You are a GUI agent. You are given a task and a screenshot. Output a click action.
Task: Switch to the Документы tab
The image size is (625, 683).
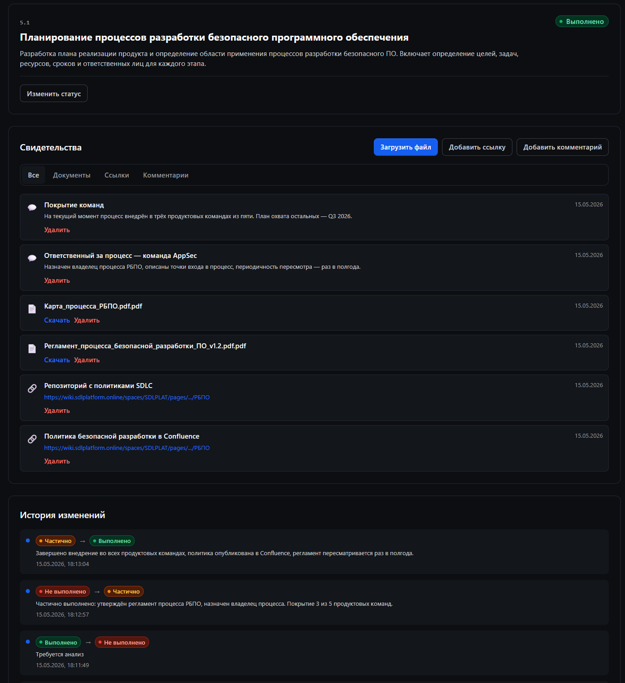(x=72, y=175)
